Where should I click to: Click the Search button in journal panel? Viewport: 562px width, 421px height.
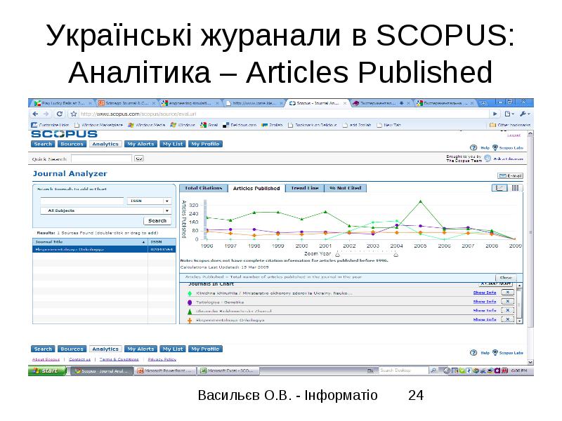[x=157, y=220]
